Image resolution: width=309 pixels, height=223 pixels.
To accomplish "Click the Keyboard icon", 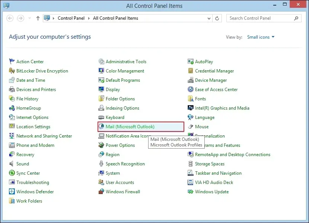I will [x=101, y=117].
